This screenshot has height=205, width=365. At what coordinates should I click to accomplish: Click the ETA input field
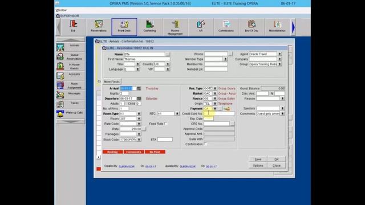[165, 140]
